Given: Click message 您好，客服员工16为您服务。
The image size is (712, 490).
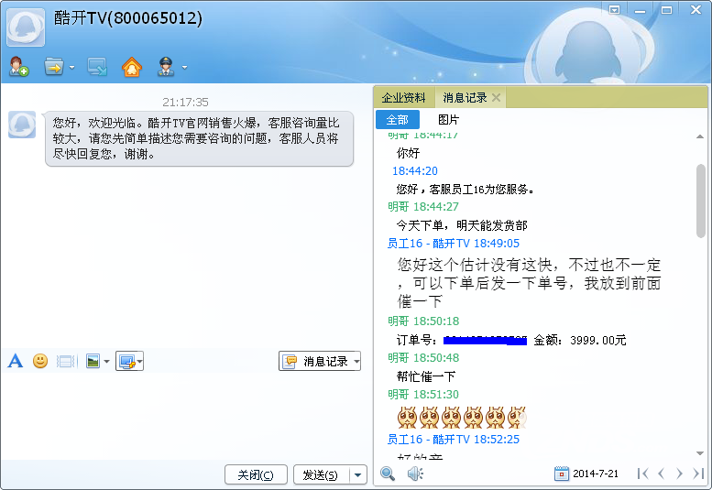Looking at the screenshot, I should click(465, 189).
